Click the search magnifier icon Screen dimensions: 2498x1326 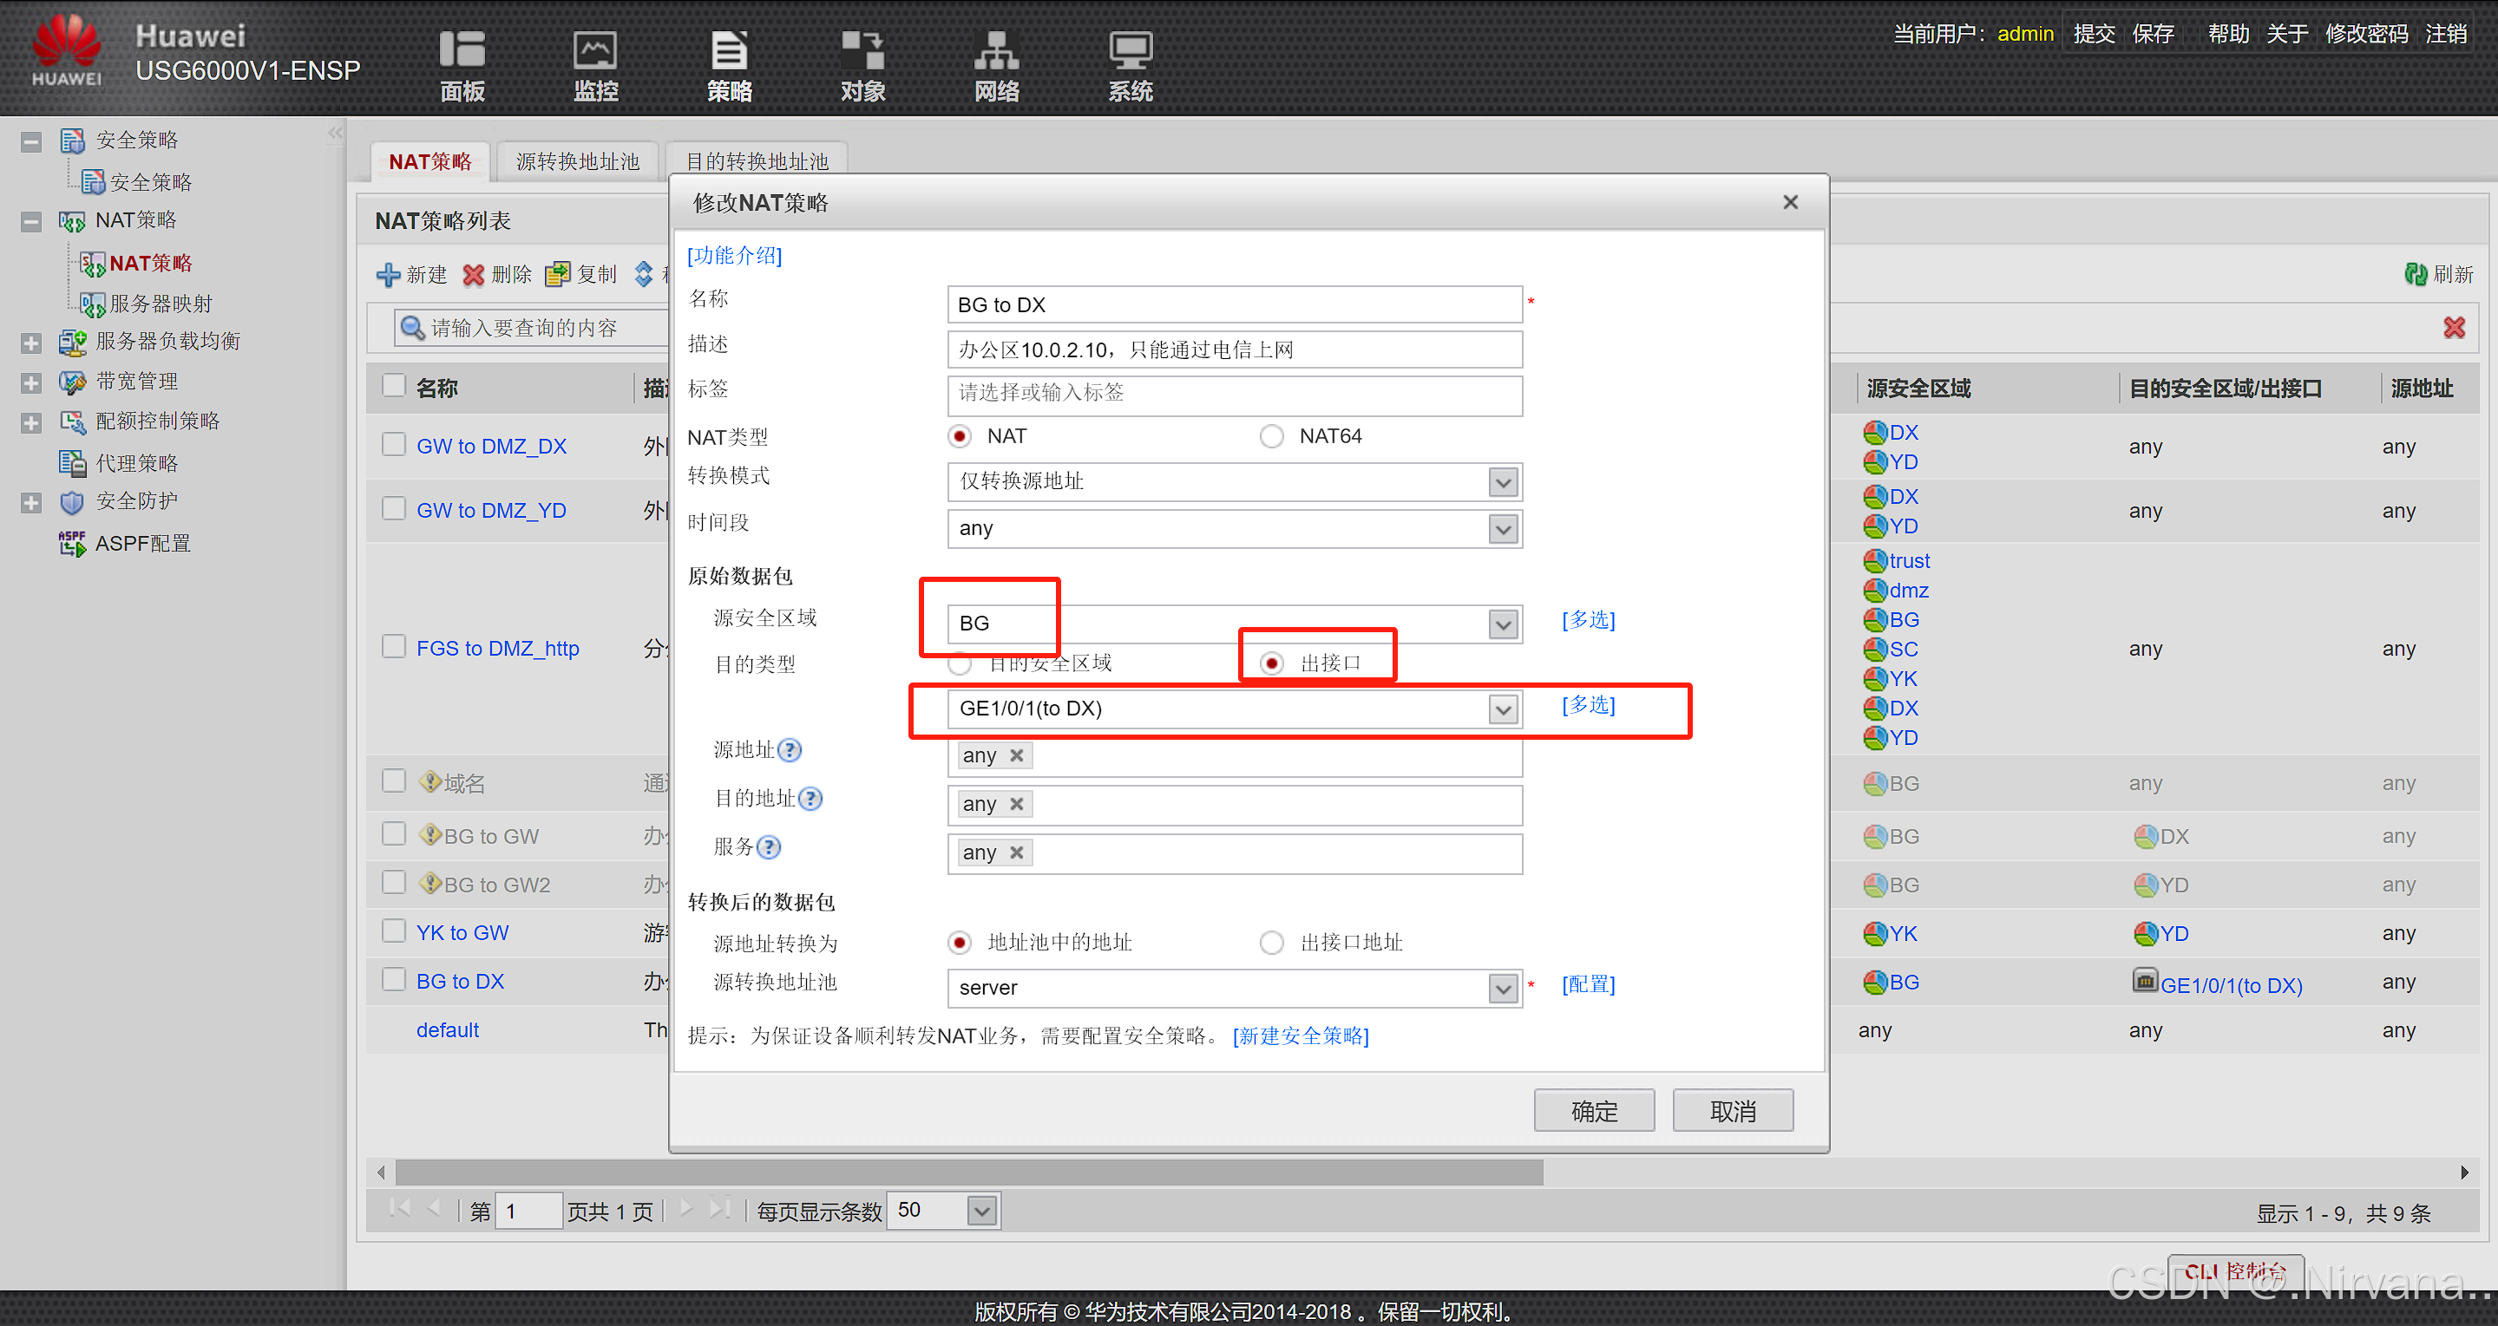(412, 328)
